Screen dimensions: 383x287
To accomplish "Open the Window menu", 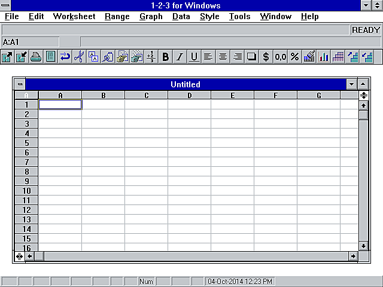I will click(275, 16).
